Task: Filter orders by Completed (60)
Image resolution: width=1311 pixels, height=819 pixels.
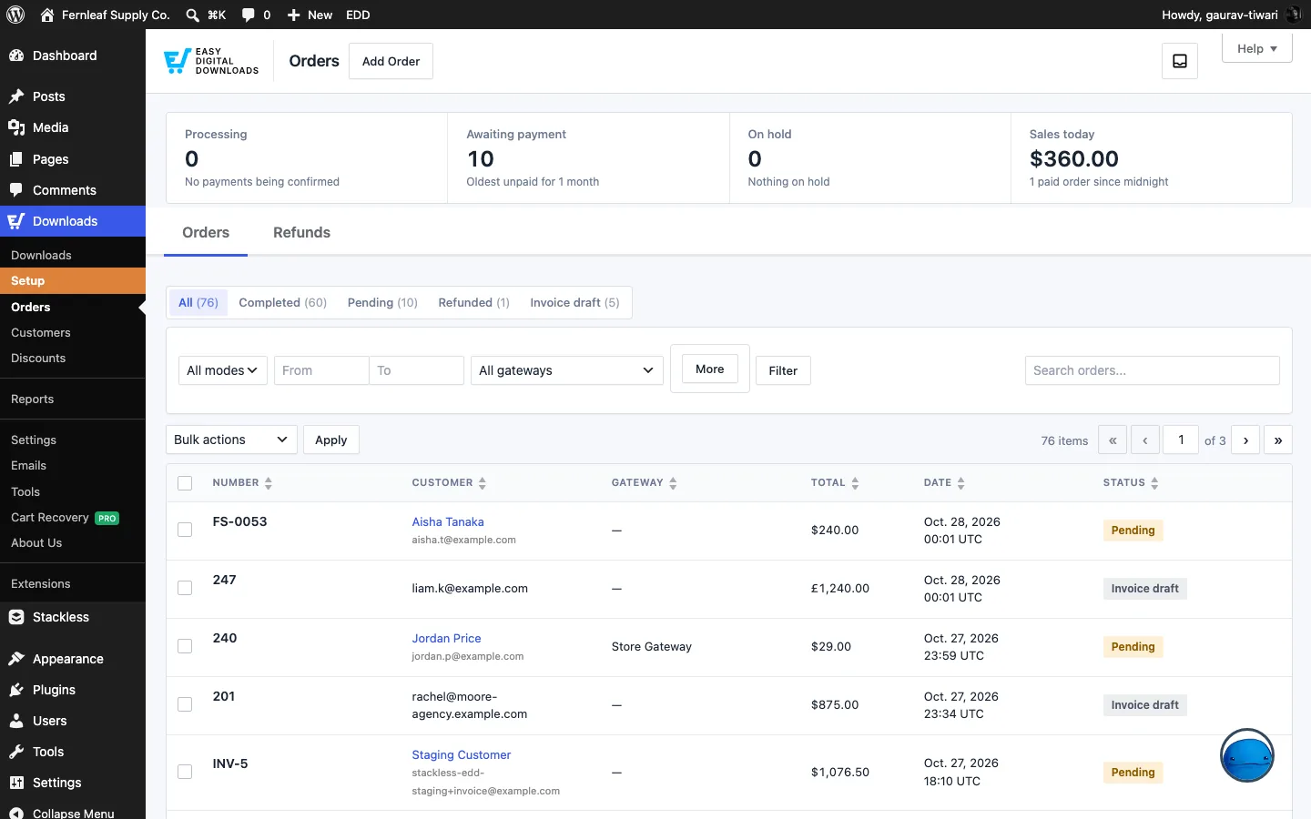Action: 283,303
